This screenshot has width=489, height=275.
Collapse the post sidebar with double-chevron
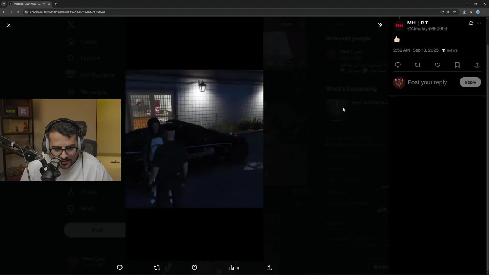(x=380, y=25)
